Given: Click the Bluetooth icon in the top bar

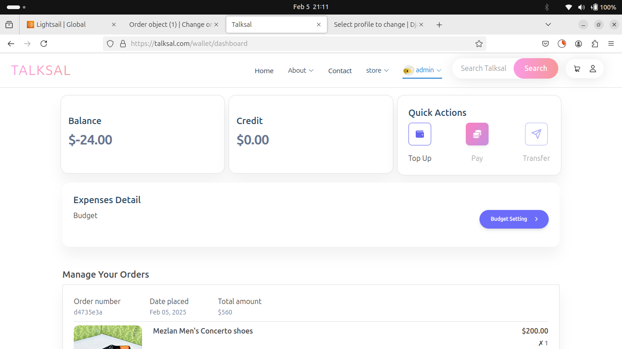Looking at the screenshot, I should click(547, 7).
